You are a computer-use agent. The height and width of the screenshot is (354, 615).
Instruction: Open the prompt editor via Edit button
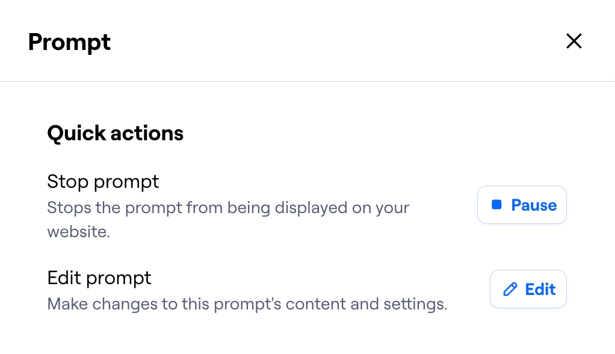coord(528,289)
